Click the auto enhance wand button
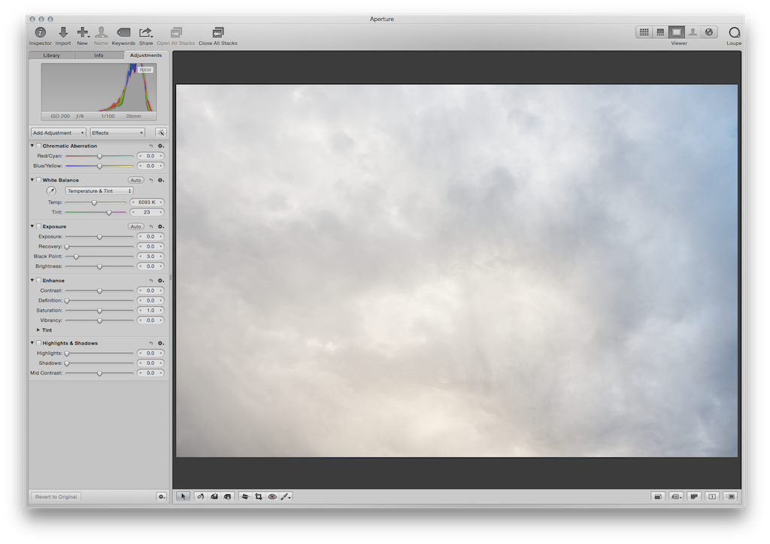 [161, 132]
